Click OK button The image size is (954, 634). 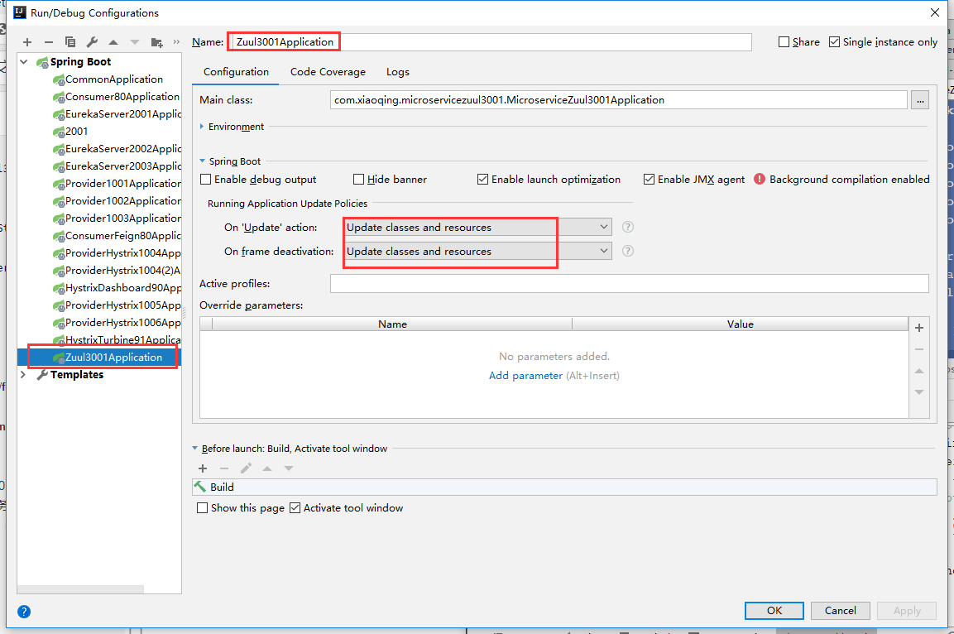774,610
